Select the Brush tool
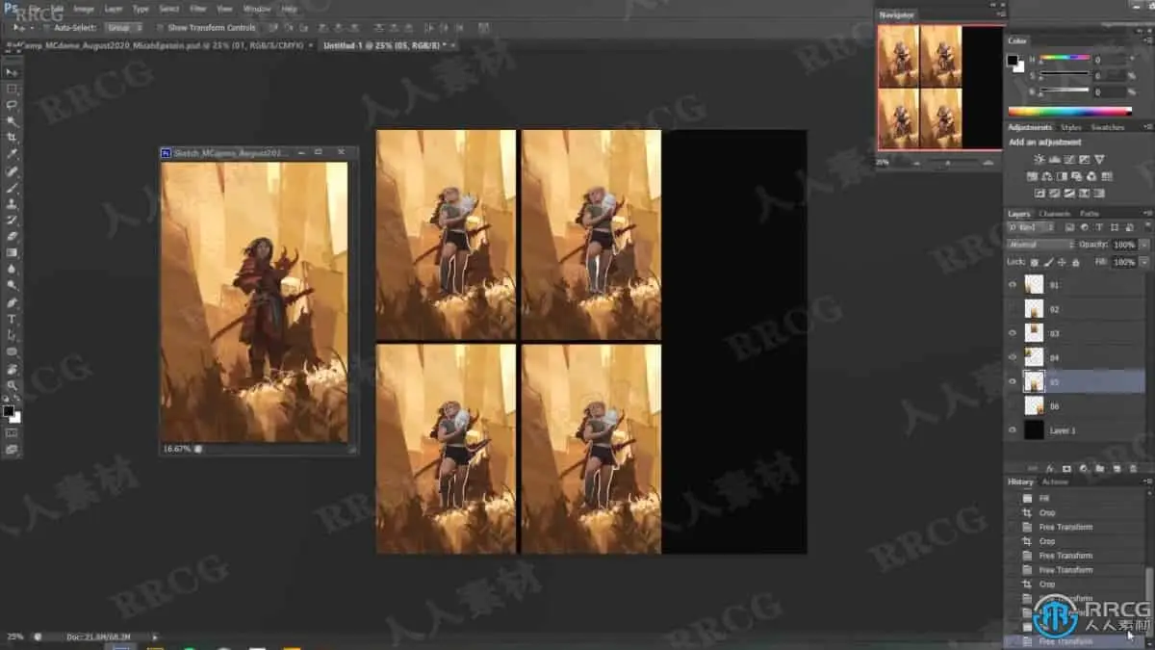Screen dimensions: 1155x650 pyautogui.click(x=12, y=187)
